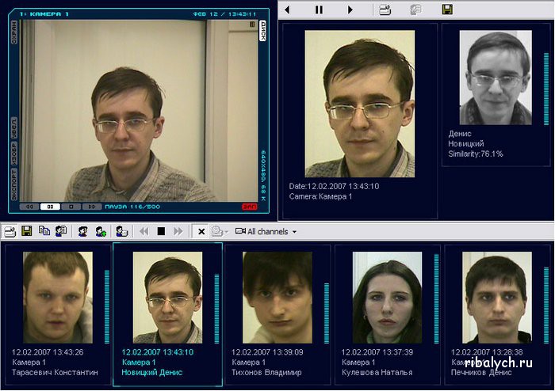This screenshot has width=555, height=391.
Task: Click the printer icon in the upper playback toolbar
Action: click(385, 9)
